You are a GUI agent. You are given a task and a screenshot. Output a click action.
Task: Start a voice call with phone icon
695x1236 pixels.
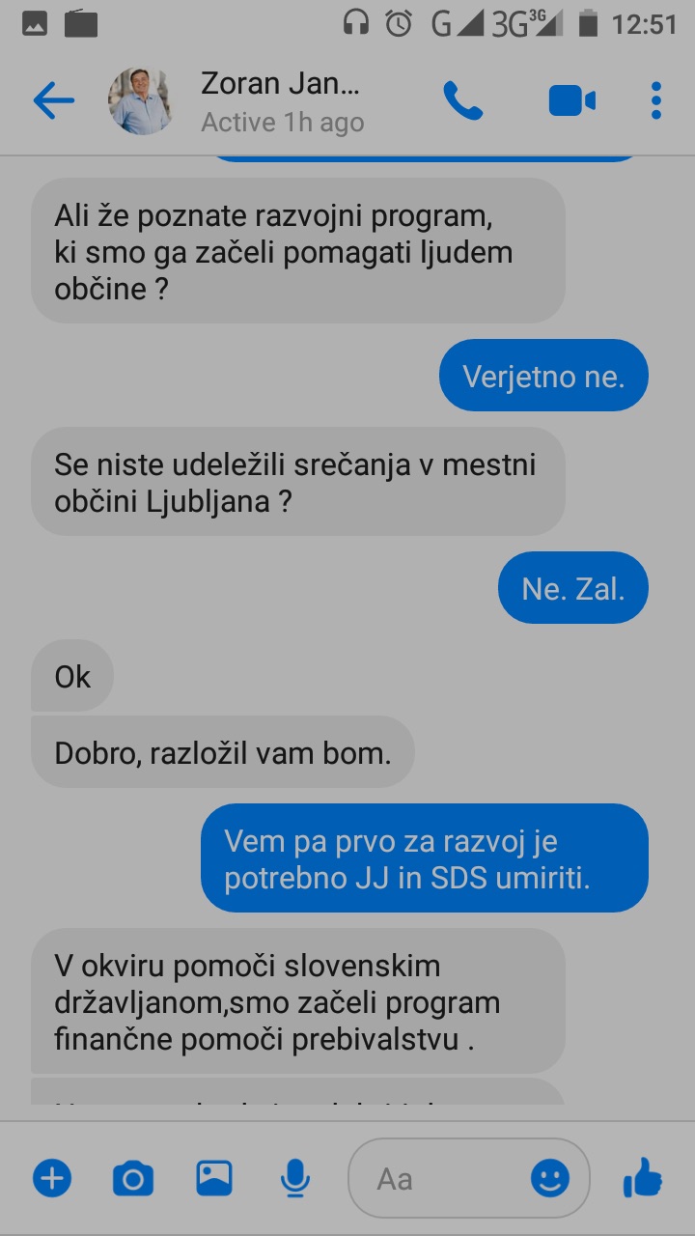coord(462,100)
